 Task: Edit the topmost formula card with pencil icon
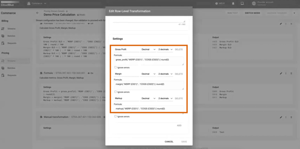click(281, 24)
